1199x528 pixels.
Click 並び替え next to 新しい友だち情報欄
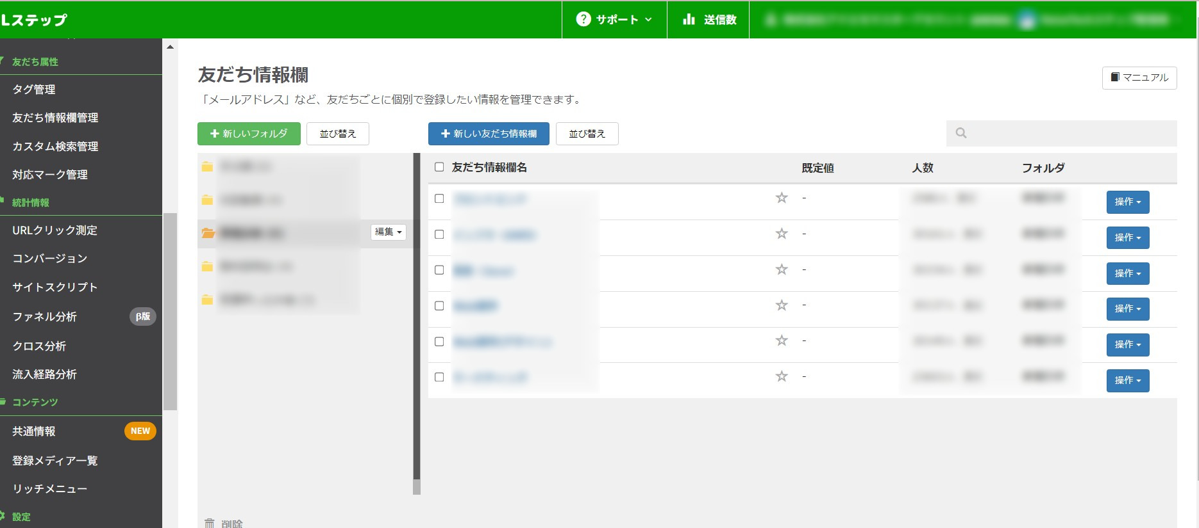coord(587,134)
